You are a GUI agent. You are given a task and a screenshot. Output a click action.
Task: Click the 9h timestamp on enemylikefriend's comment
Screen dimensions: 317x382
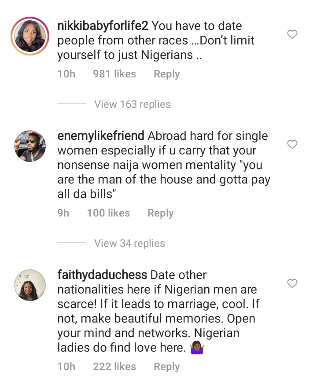click(x=63, y=213)
